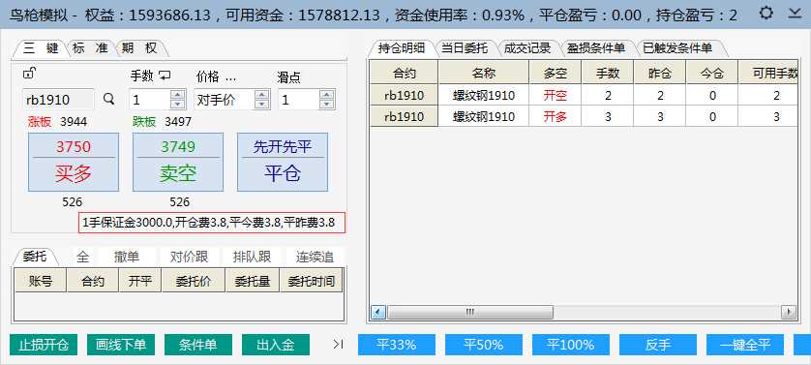Click the rb1910 contract input field

[58, 100]
